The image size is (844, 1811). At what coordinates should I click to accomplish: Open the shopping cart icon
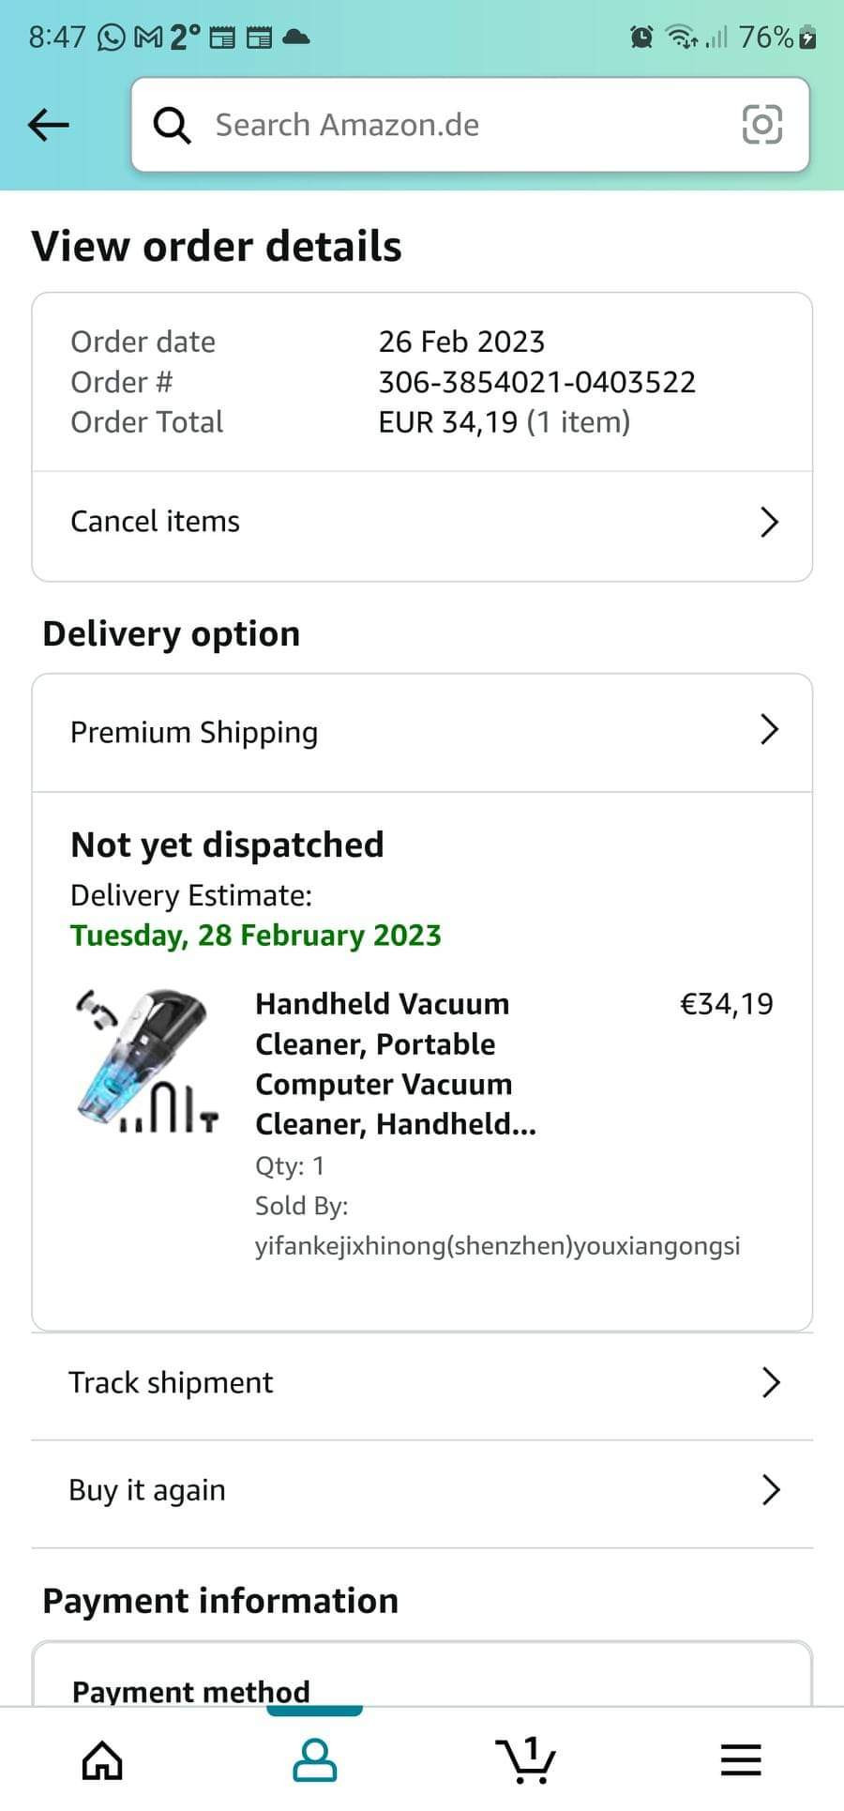coord(526,1759)
